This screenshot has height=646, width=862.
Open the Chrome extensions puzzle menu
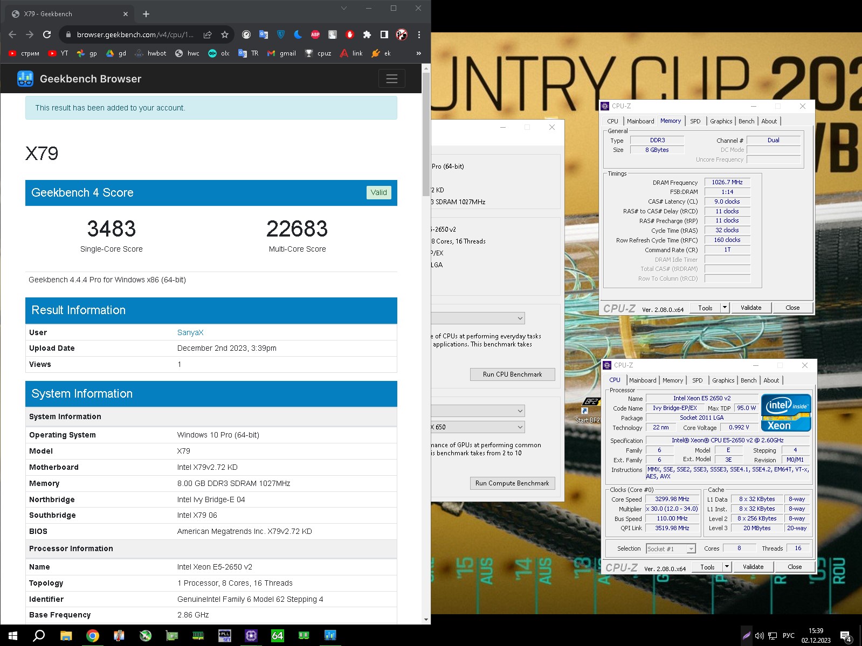click(x=367, y=34)
